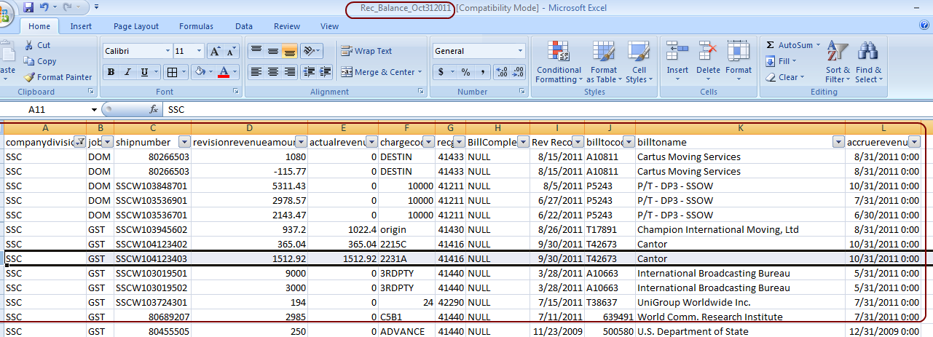Align text right
Image resolution: width=933 pixels, height=337 pixels.
pos(289,72)
